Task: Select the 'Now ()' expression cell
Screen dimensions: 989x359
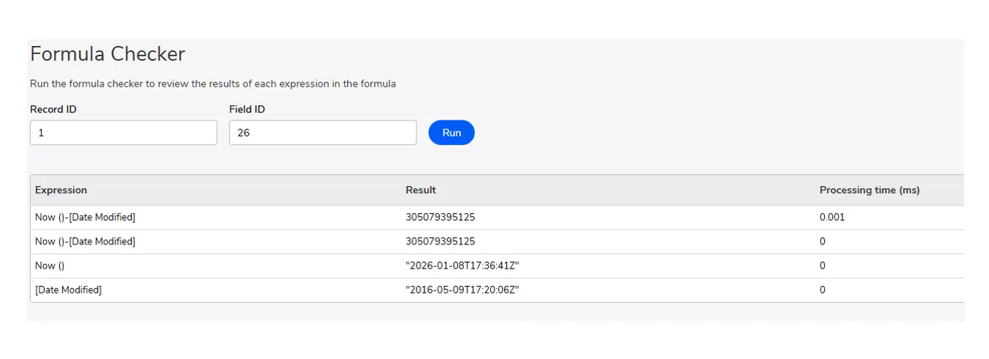Action: click(50, 266)
